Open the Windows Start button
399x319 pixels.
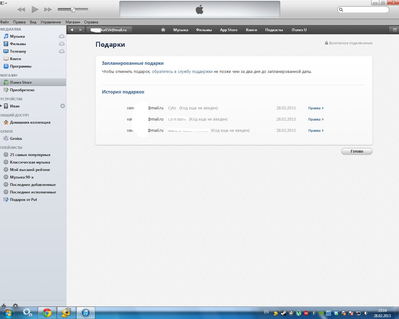point(8,313)
